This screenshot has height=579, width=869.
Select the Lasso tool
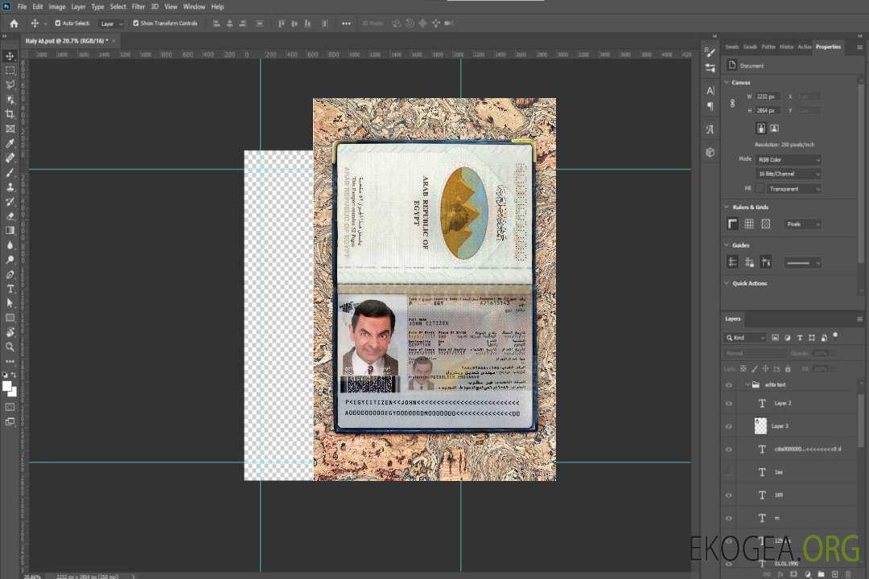(x=10, y=84)
